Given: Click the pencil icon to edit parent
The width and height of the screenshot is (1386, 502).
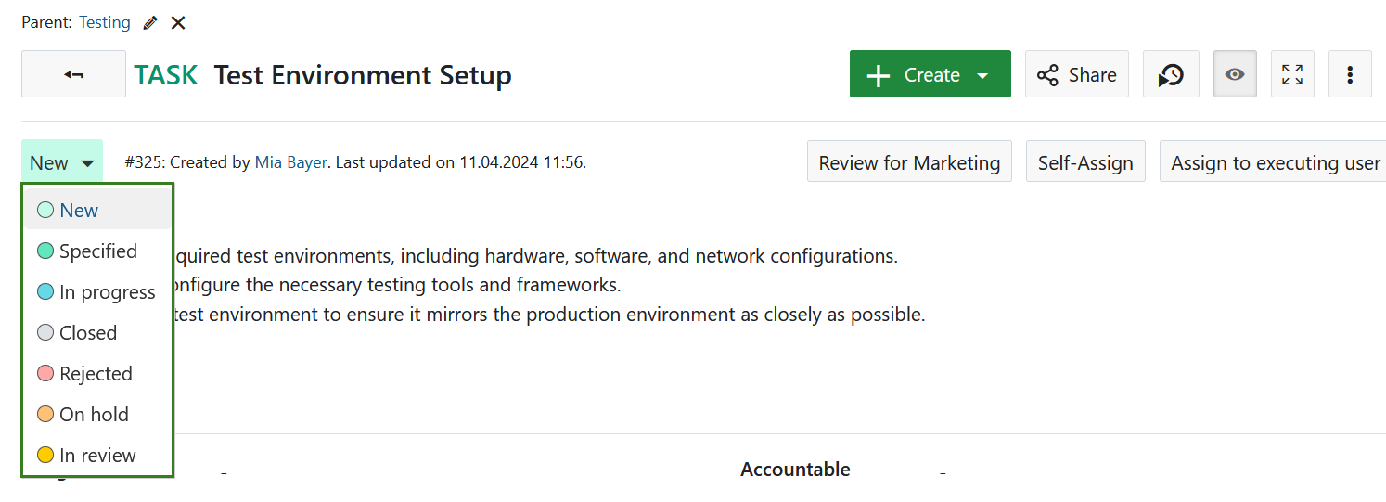Looking at the screenshot, I should [150, 23].
